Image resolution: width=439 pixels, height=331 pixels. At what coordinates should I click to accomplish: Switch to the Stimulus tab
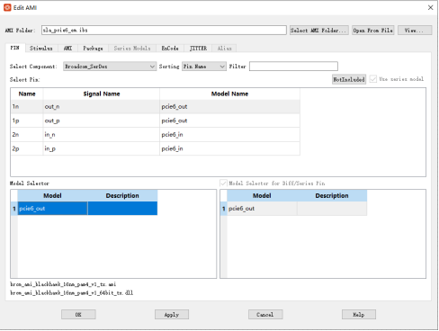point(41,49)
